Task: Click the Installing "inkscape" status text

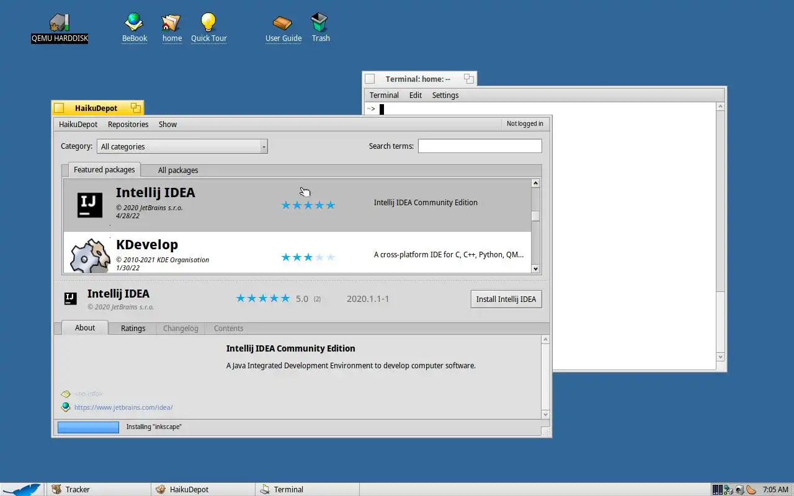Action: [x=154, y=427]
